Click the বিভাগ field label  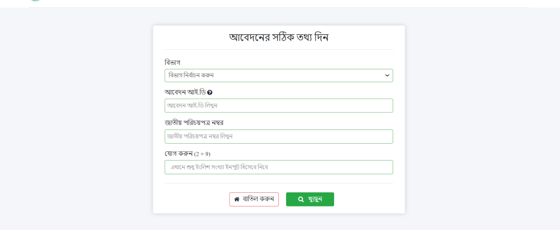tap(172, 62)
